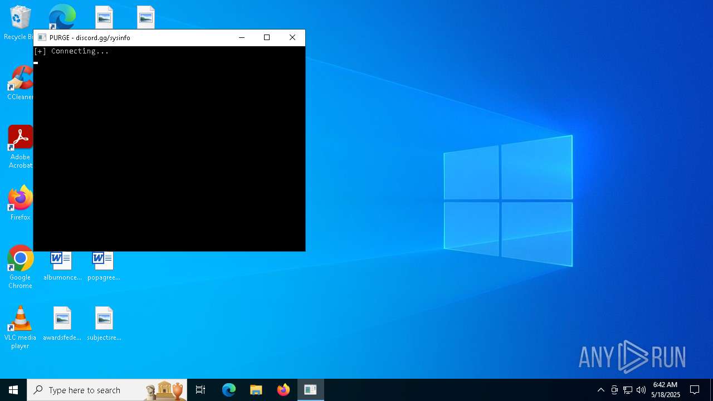This screenshot has width=713, height=401.
Task: Select the VLC media player desktop icon
Action: pos(20,327)
